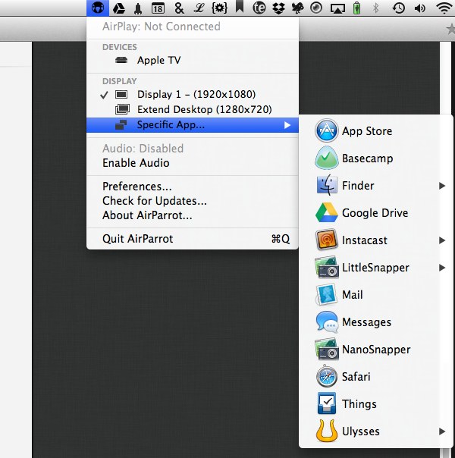
Task: Click the Instacast app icon
Action: coord(327,240)
